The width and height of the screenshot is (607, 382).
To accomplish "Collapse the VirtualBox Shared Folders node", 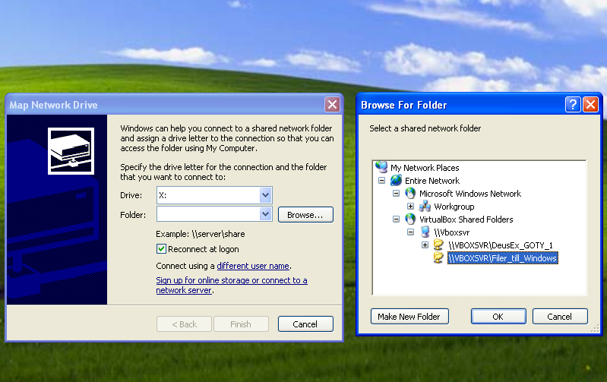I will pyautogui.click(x=396, y=219).
